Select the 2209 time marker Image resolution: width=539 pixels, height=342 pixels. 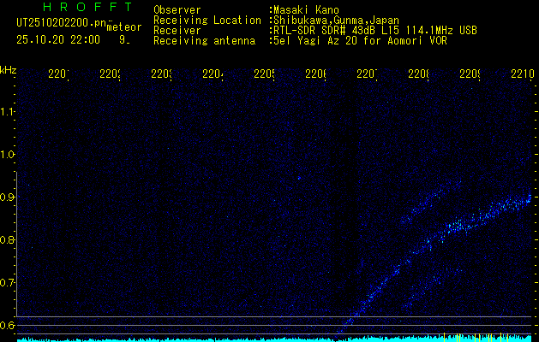tap(470, 74)
